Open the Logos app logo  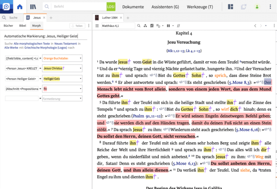[x=7, y=6]
